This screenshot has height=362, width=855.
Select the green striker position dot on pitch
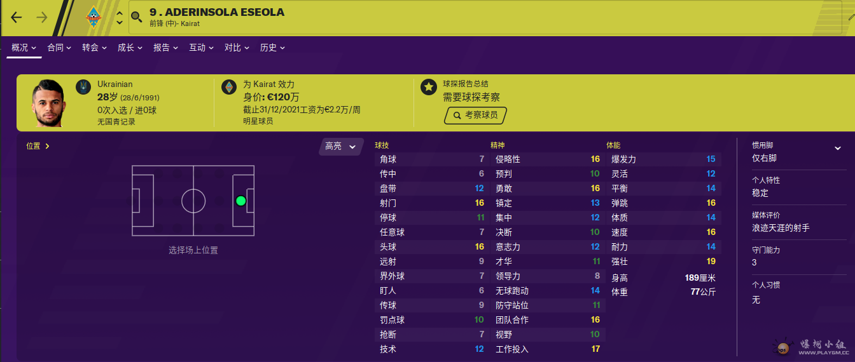pyautogui.click(x=240, y=201)
